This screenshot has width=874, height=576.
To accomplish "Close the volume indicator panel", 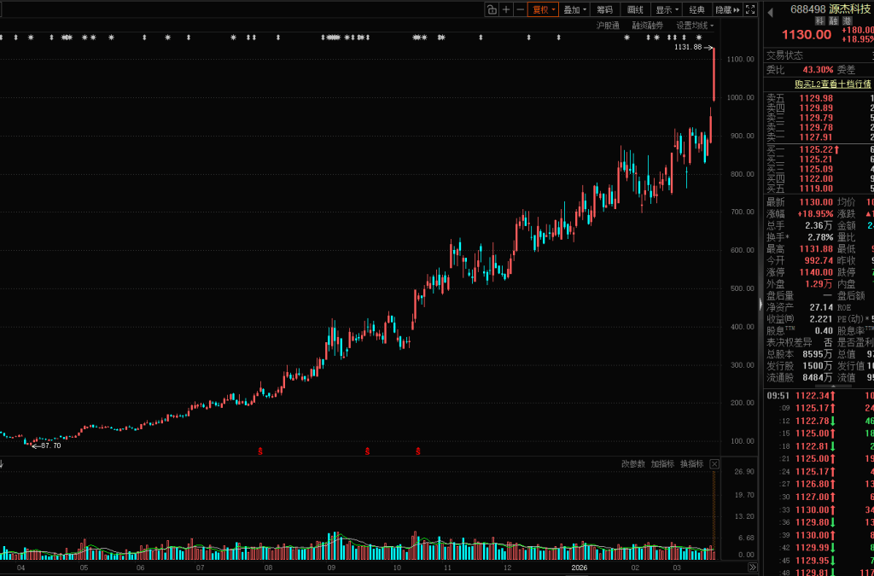I will pos(714,464).
